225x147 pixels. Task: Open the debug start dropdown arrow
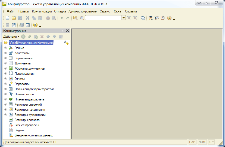tap(40, 27)
